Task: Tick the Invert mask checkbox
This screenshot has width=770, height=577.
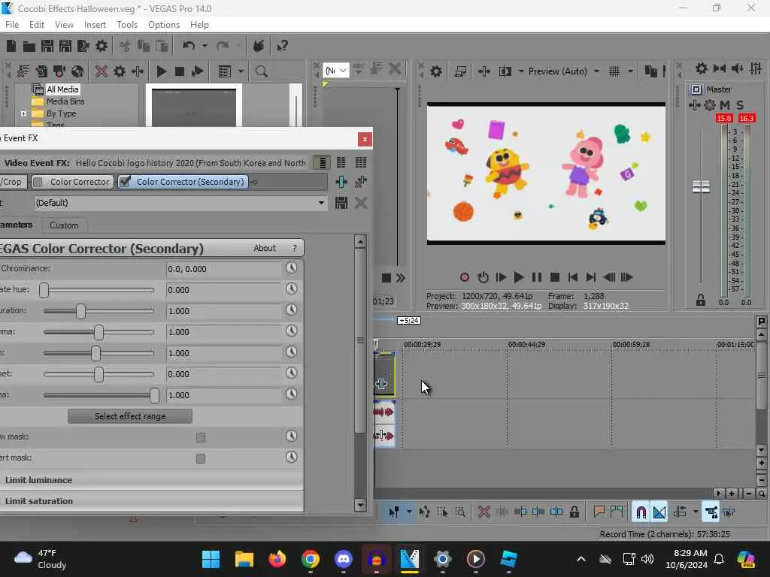Action: click(201, 458)
